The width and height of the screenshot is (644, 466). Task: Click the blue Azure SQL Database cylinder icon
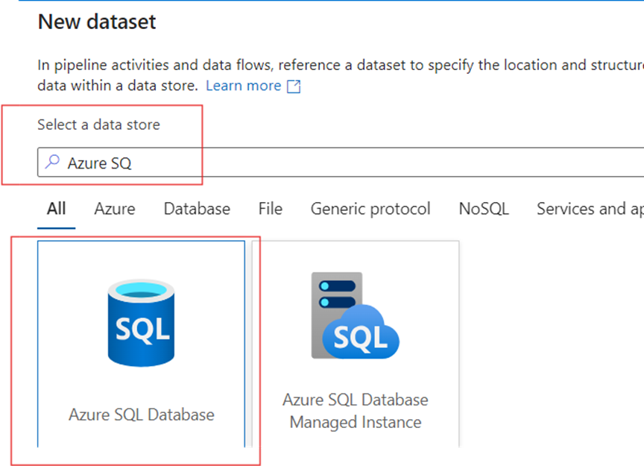click(x=141, y=321)
